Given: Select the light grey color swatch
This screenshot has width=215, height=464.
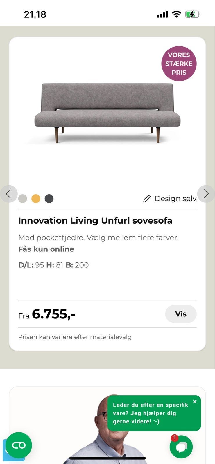Looking at the screenshot, I should click(23, 199).
